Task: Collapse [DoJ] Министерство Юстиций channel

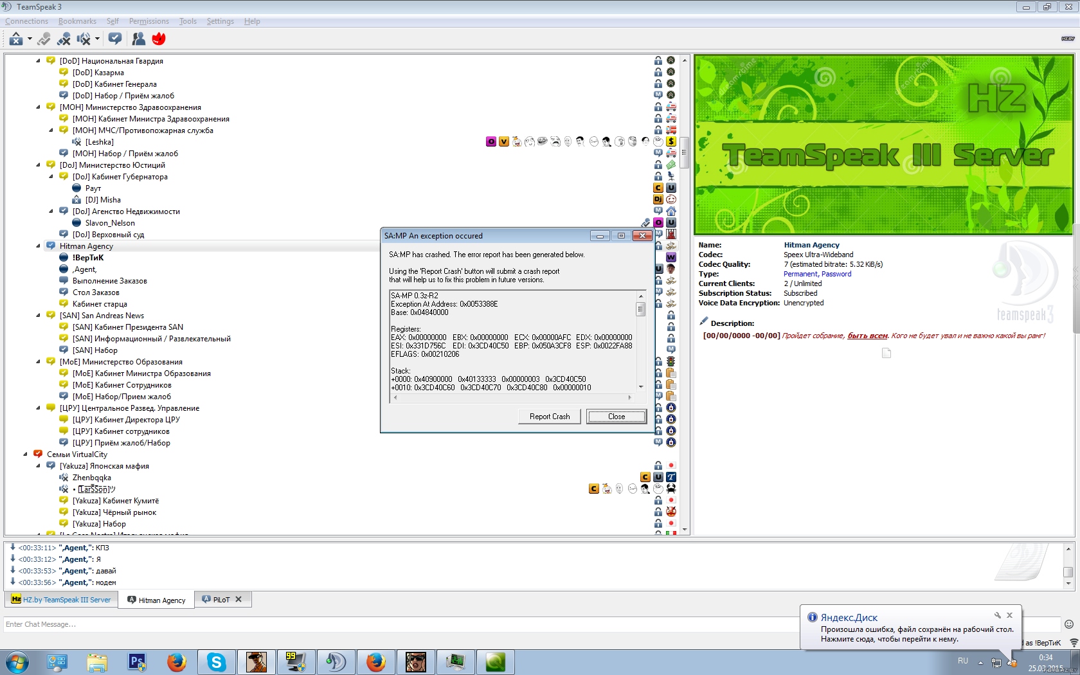Action: 38,165
